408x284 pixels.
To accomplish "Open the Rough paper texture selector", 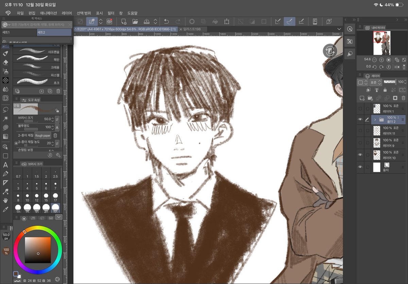I will (43, 136).
